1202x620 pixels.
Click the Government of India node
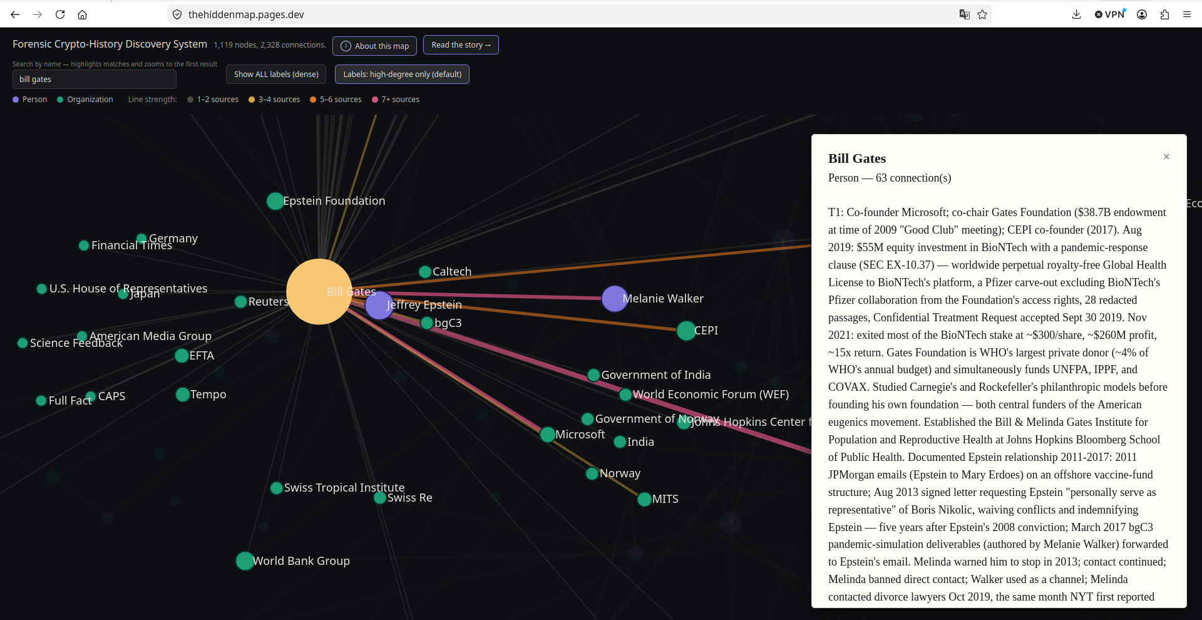point(593,375)
